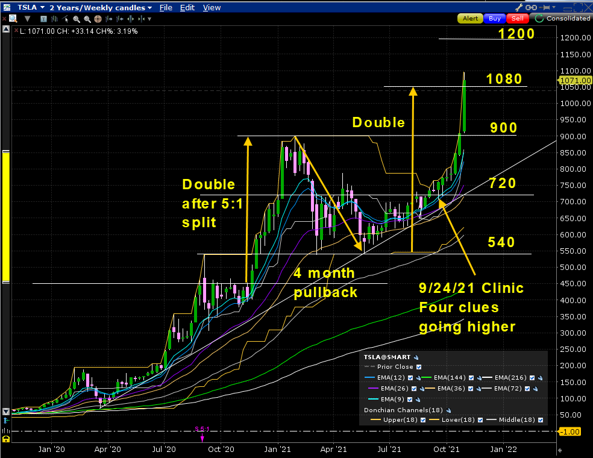Click the EMA(26) purple line color sample
Viewport: 593px width, 458px height.
tap(373, 389)
